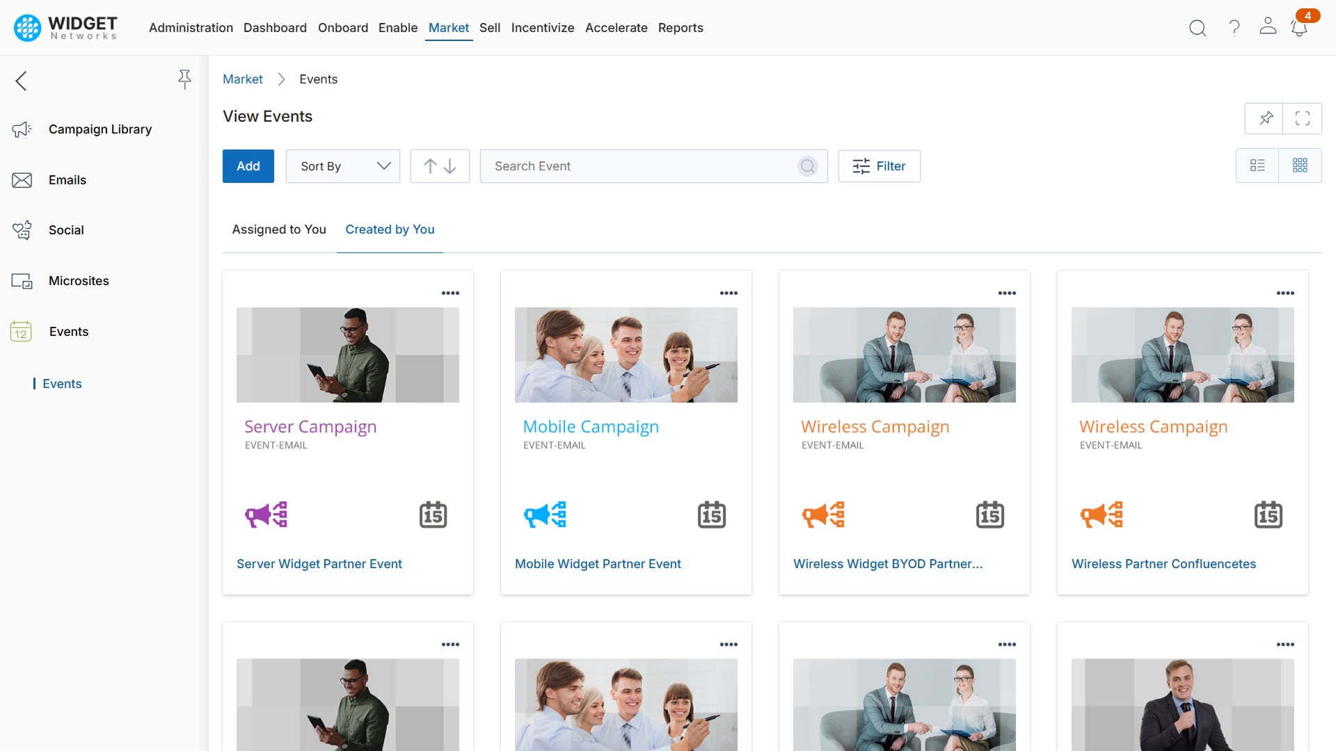Switch to grid view layout
The image size is (1336, 751).
coord(1301,165)
